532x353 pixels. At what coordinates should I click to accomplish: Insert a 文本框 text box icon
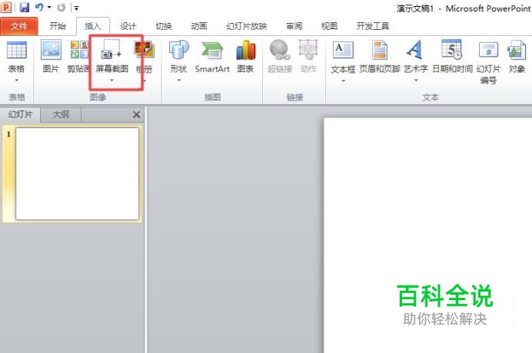tap(343, 50)
